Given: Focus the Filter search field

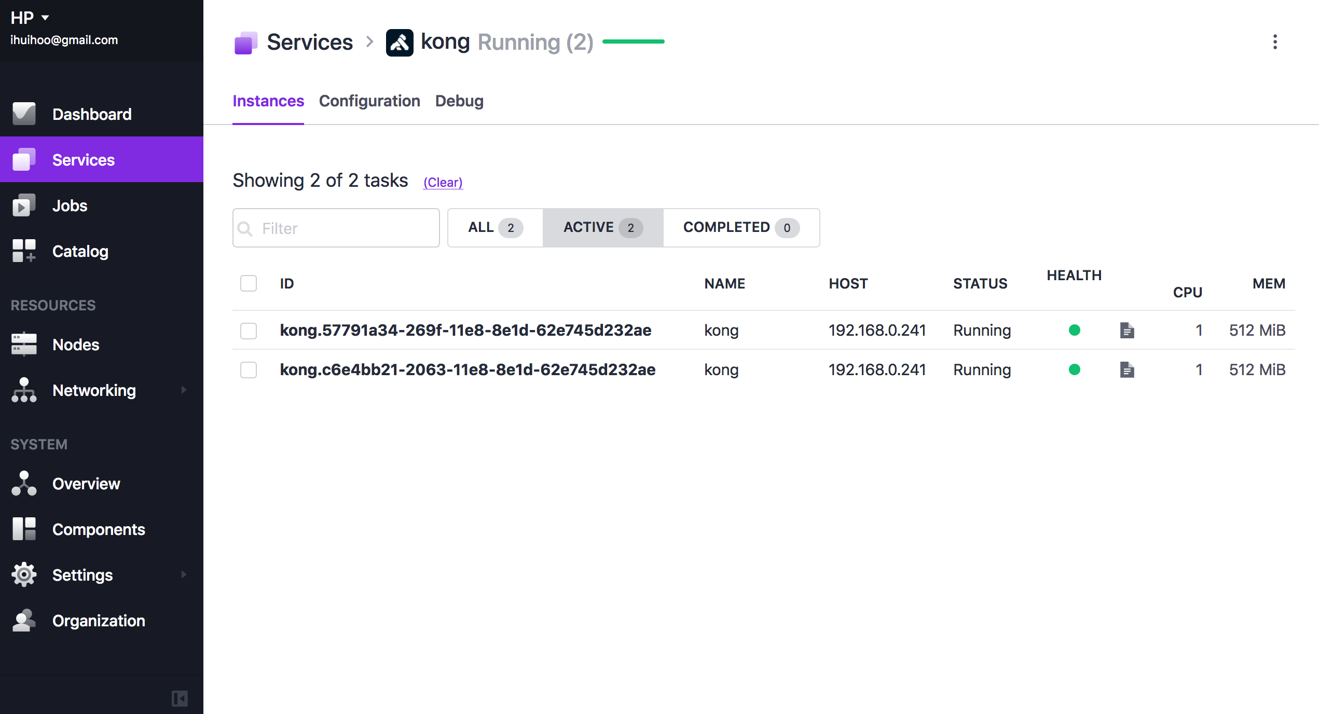Looking at the screenshot, I should click(342, 228).
